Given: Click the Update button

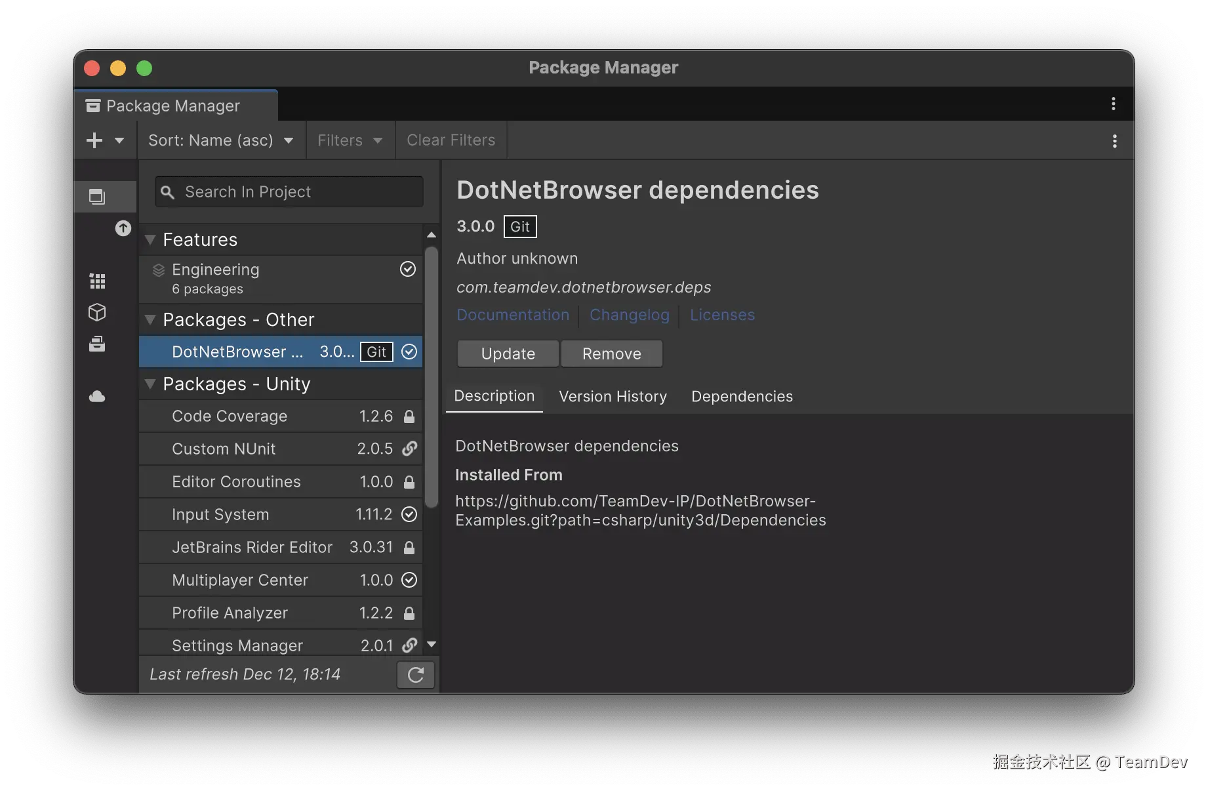Looking at the screenshot, I should click(507, 354).
